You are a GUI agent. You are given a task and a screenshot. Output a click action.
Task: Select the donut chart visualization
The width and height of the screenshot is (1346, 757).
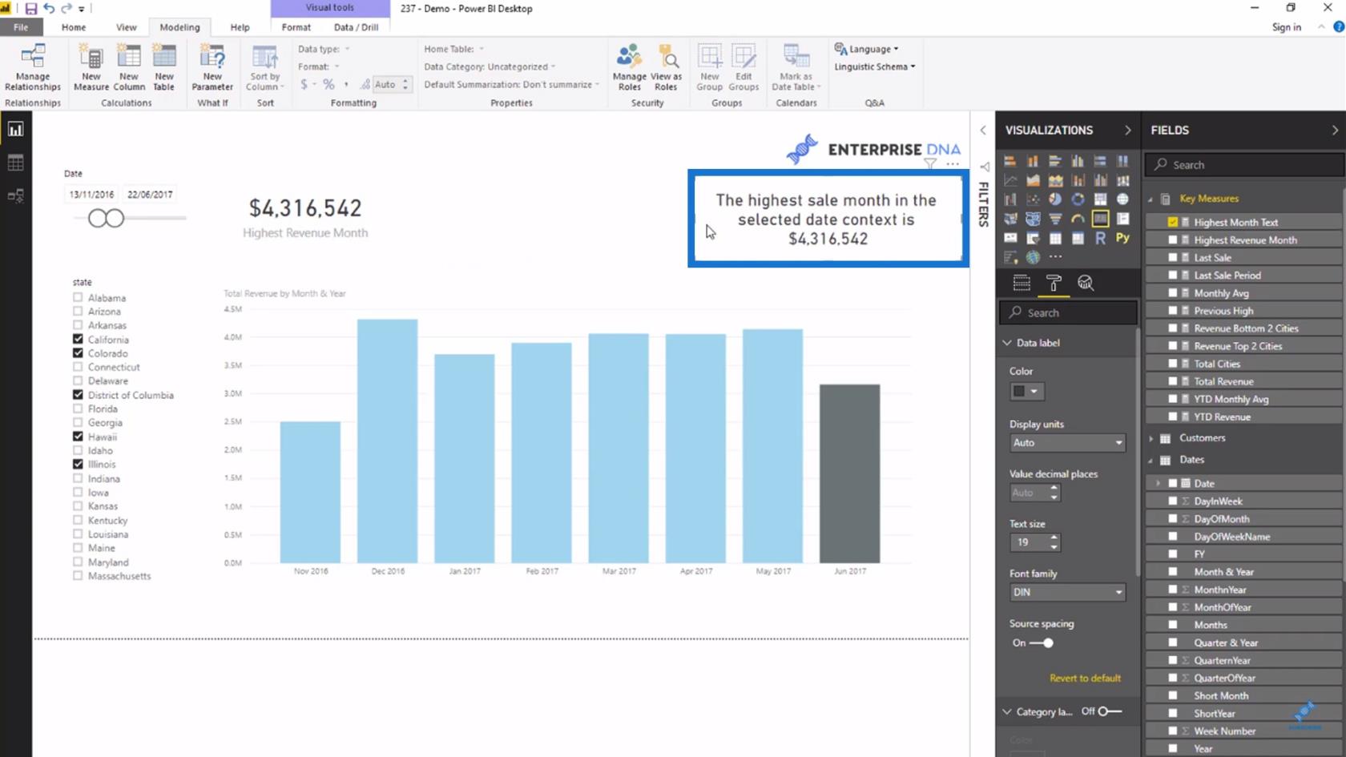point(1078,199)
